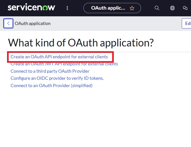
Task: Click the ServiceNow logo
Action: [31, 7]
